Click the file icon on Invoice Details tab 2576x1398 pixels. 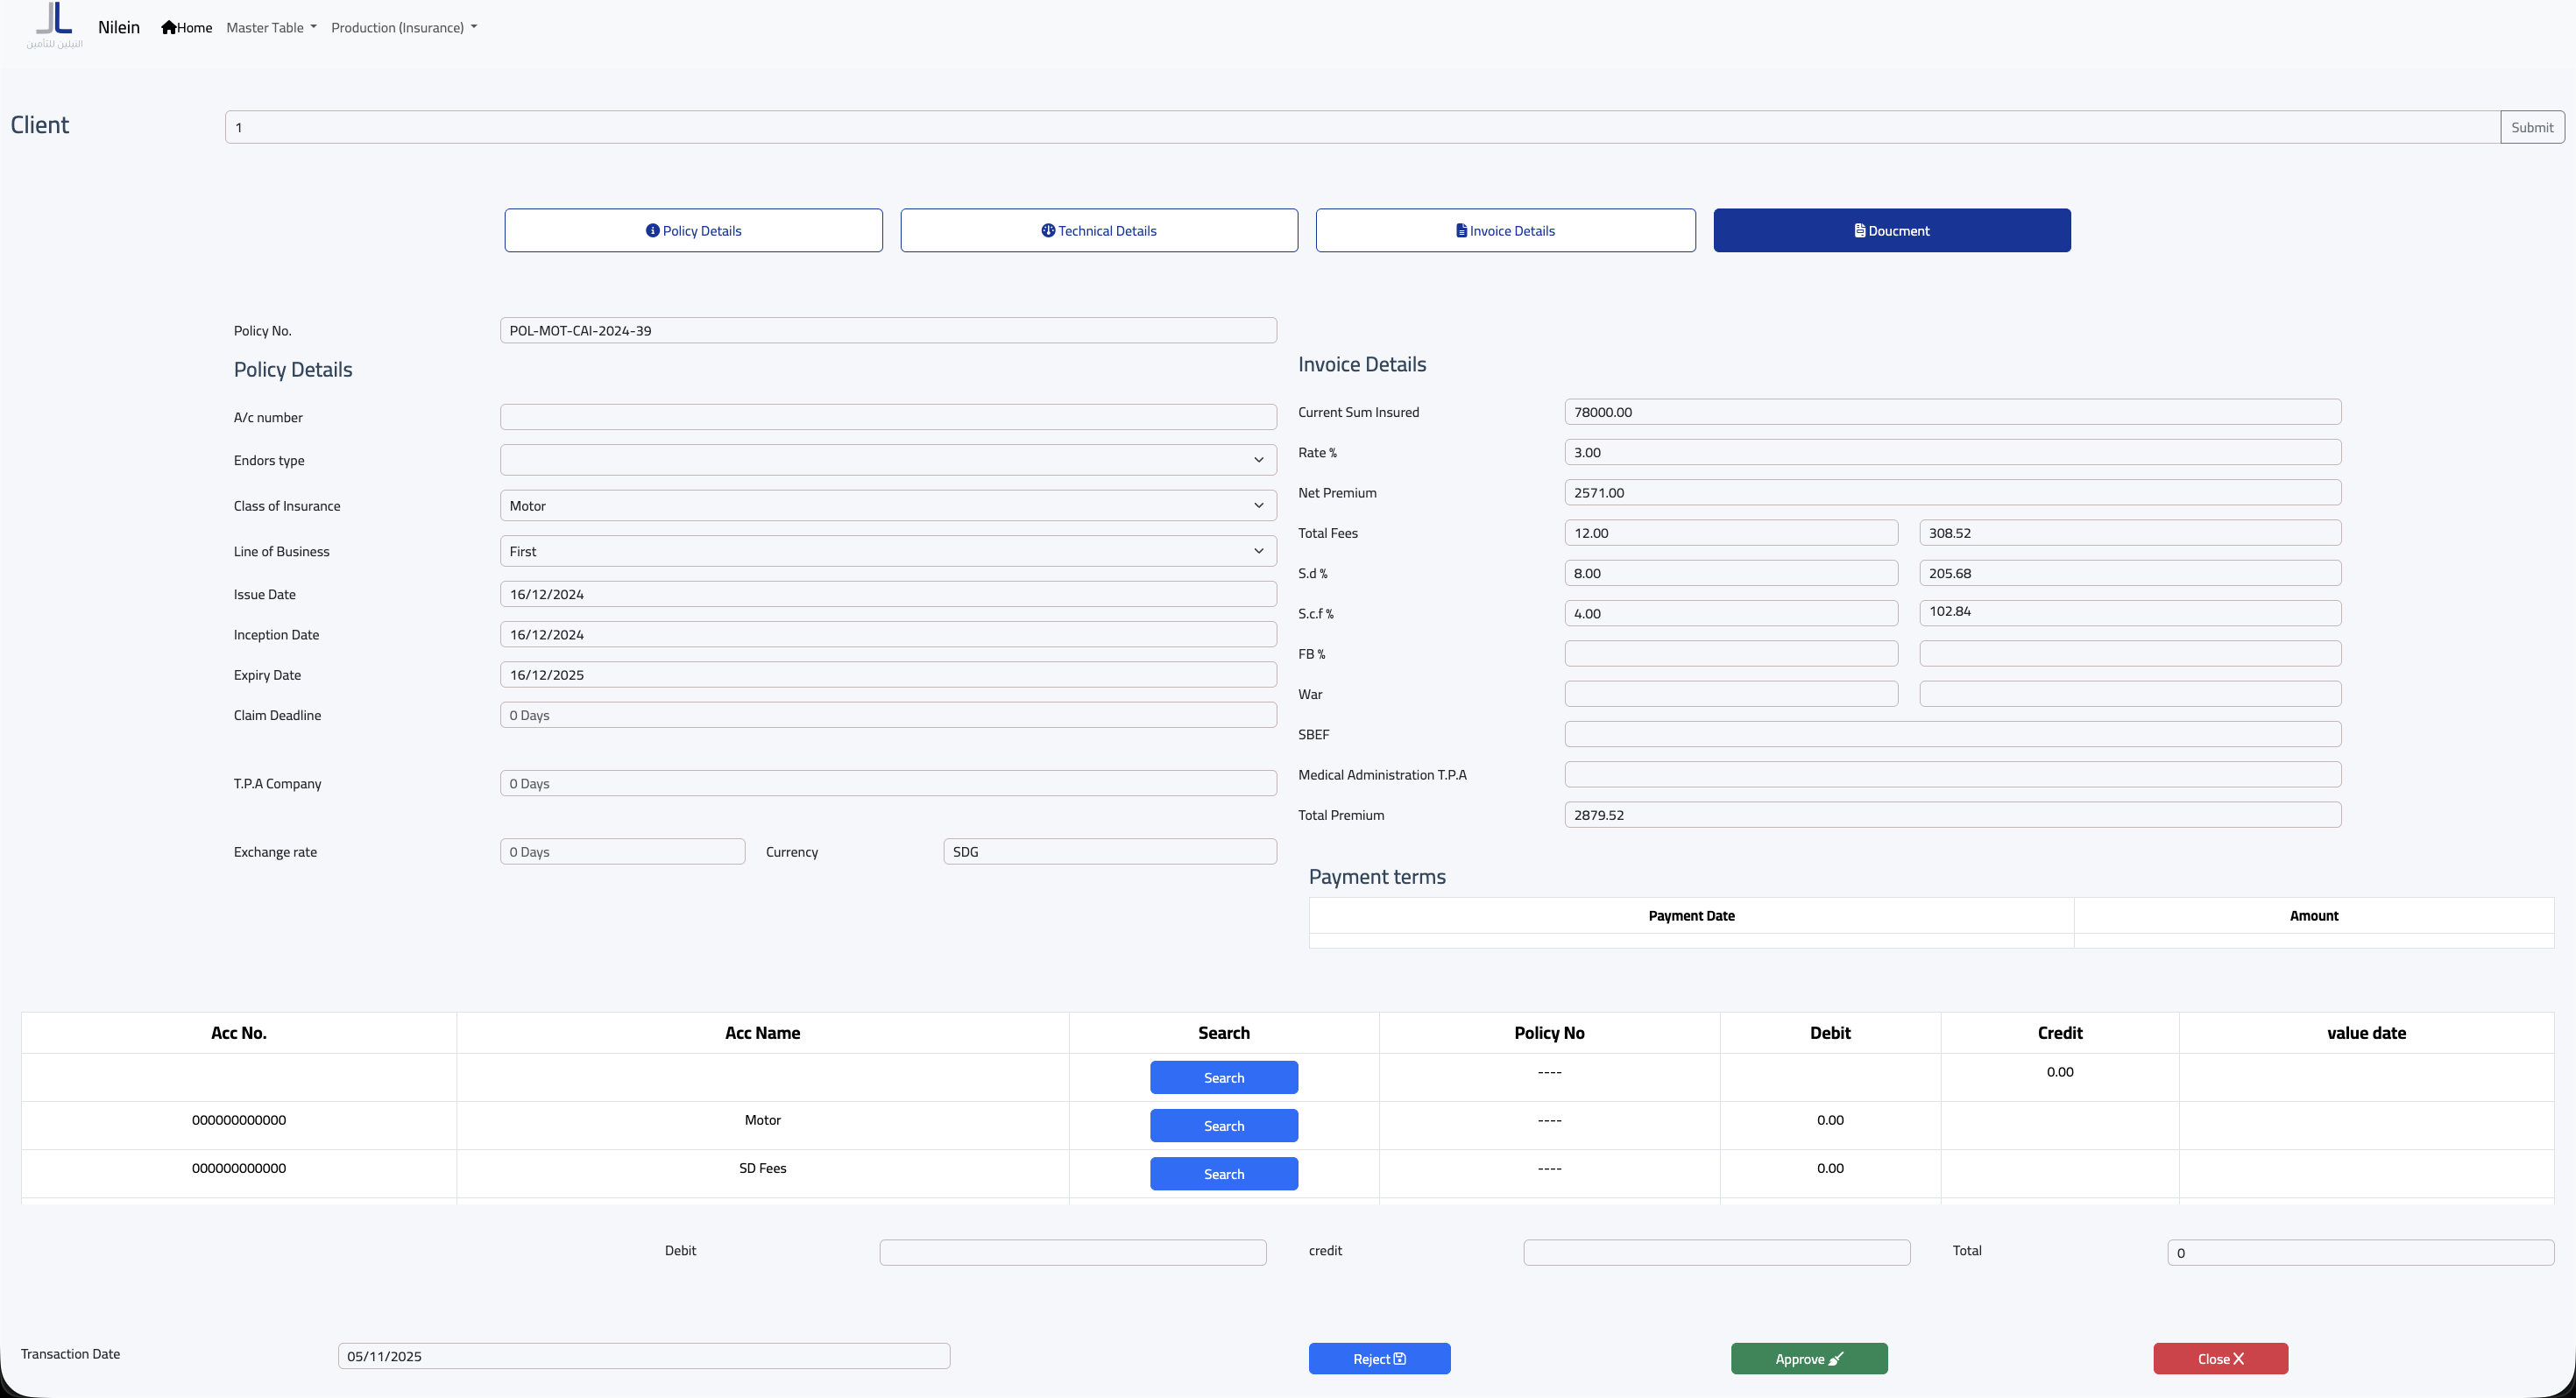[x=1461, y=231]
